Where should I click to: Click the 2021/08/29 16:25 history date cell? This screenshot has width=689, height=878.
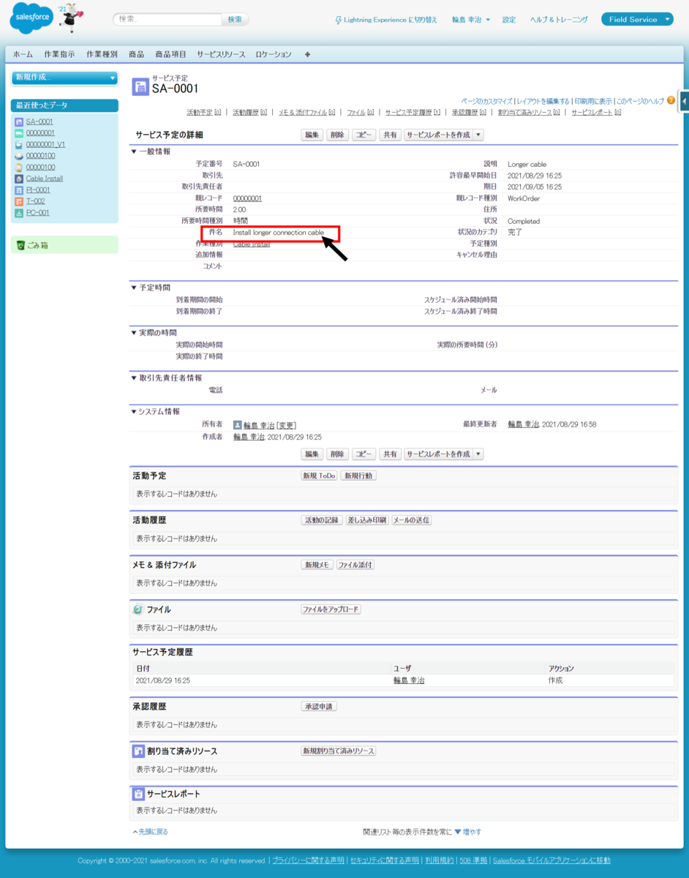pyautogui.click(x=163, y=680)
